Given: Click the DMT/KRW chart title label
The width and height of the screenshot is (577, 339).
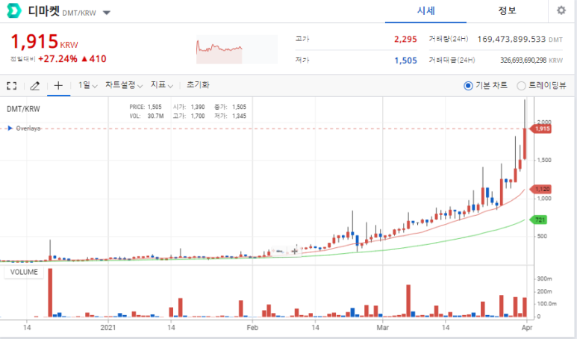Looking at the screenshot, I should coord(23,109).
